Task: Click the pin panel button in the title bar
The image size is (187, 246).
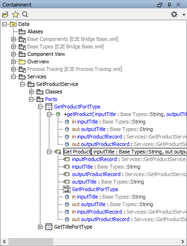Action: (x=169, y=5)
